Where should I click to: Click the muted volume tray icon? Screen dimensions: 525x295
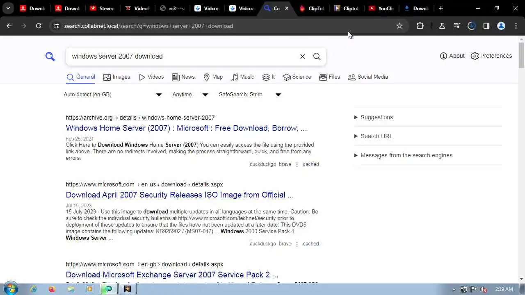[x=484, y=289]
